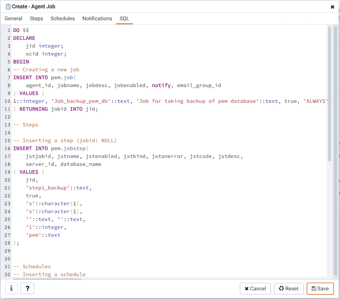Screen dimensions: 340x299
Task: Click 's'::character(1) on line 23
Action: tap(54, 203)
